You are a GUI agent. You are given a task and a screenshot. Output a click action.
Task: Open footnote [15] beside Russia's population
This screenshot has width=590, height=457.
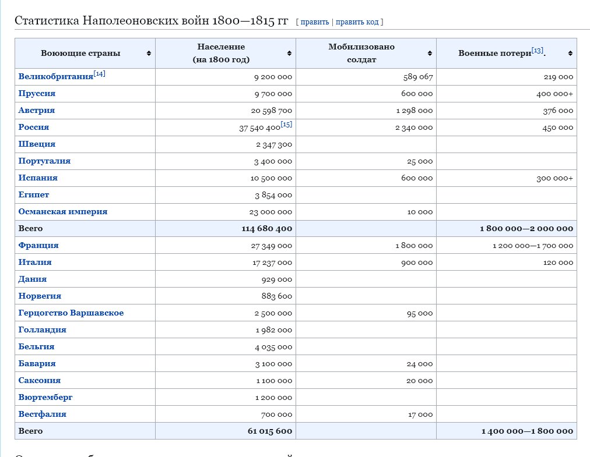point(286,125)
